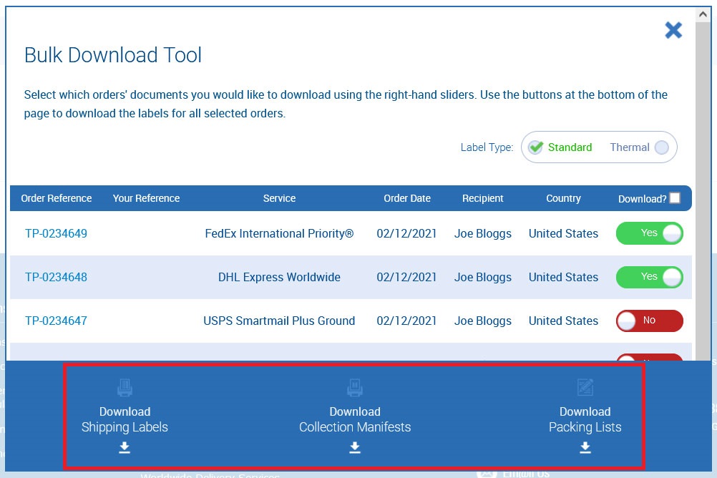Click the Download Shipping Labels button
This screenshot has width=717, height=478.
(125, 416)
